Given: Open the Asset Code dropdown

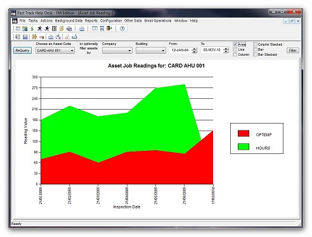Looking at the screenshot, I should click(x=55, y=51).
